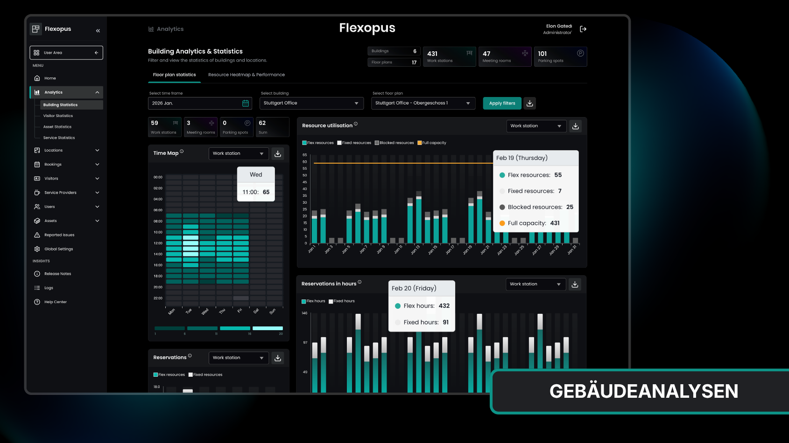This screenshot has width=789, height=443.
Task: Click the Visitors badge icon
Action: (x=37, y=179)
